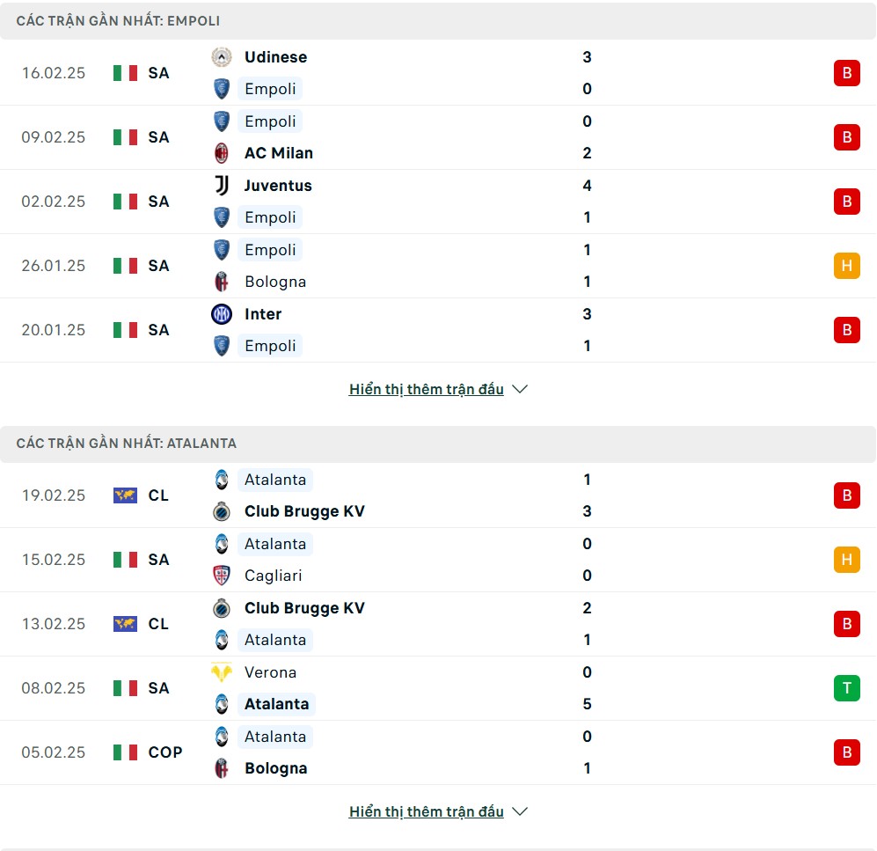Click the draw badge for Empoli–Bologna match
Image resolution: width=877 pixels, height=851 pixels.
pyautogui.click(x=846, y=266)
